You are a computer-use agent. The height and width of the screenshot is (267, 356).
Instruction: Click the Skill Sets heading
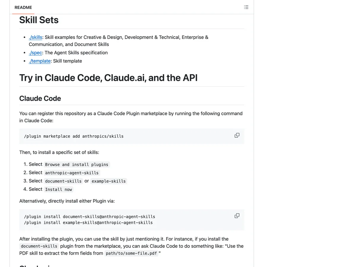tap(39, 20)
